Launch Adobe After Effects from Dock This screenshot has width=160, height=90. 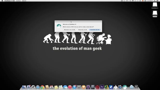pos(102,87)
